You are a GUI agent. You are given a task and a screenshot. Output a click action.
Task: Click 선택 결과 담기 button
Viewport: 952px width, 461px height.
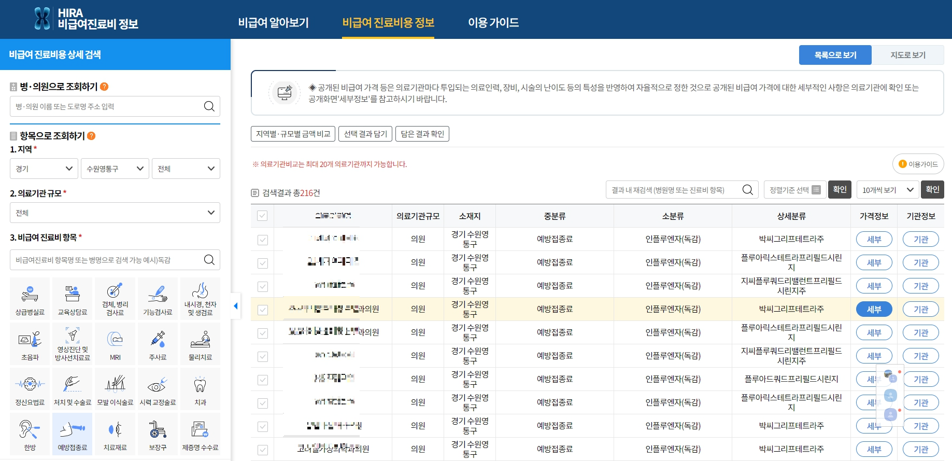click(365, 134)
